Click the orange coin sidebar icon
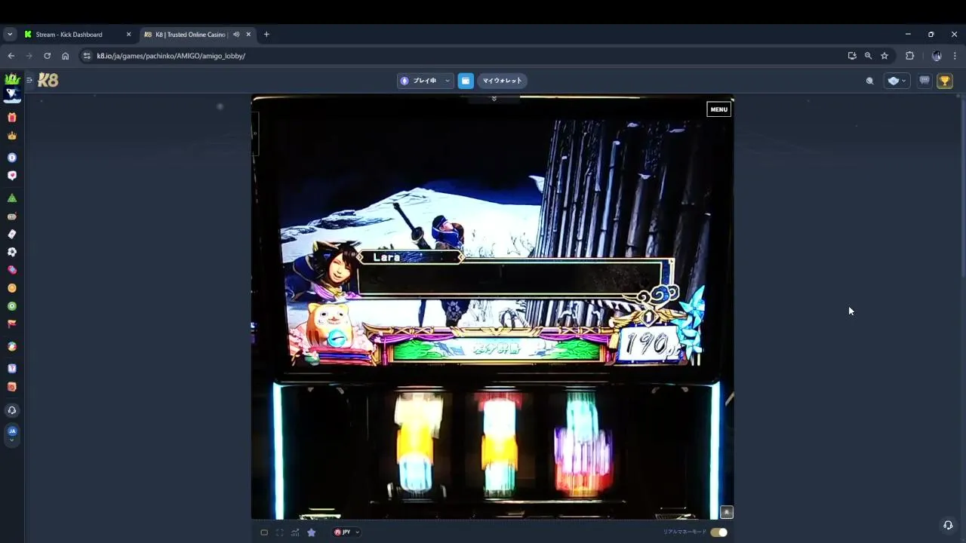The image size is (966, 543). point(12,288)
